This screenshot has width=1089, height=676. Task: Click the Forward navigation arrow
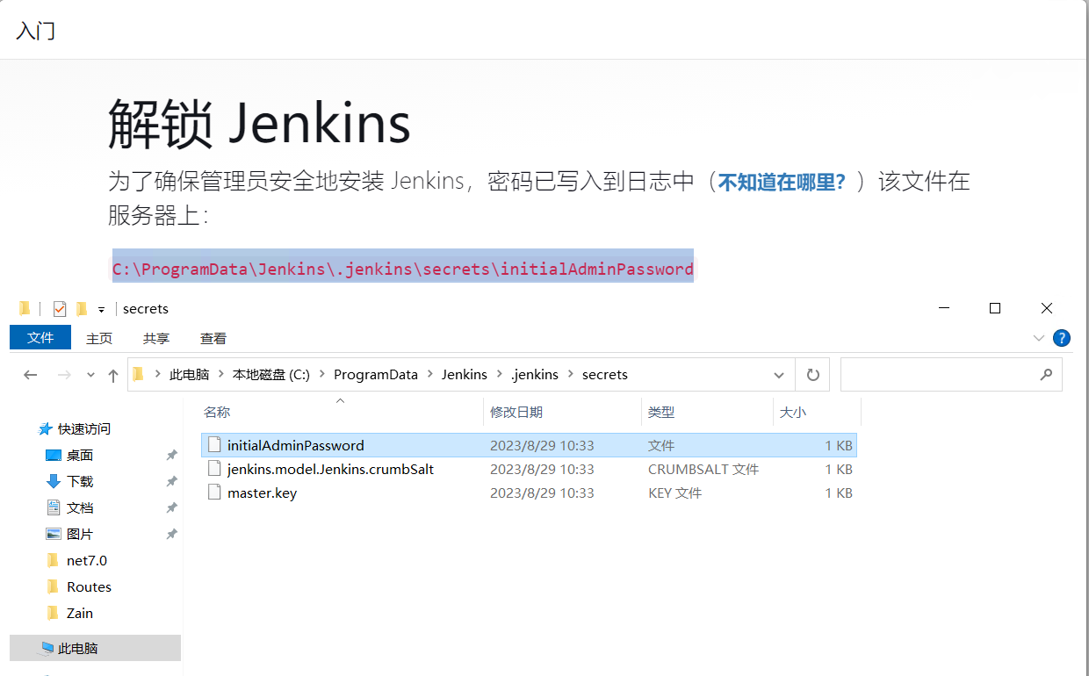click(63, 375)
